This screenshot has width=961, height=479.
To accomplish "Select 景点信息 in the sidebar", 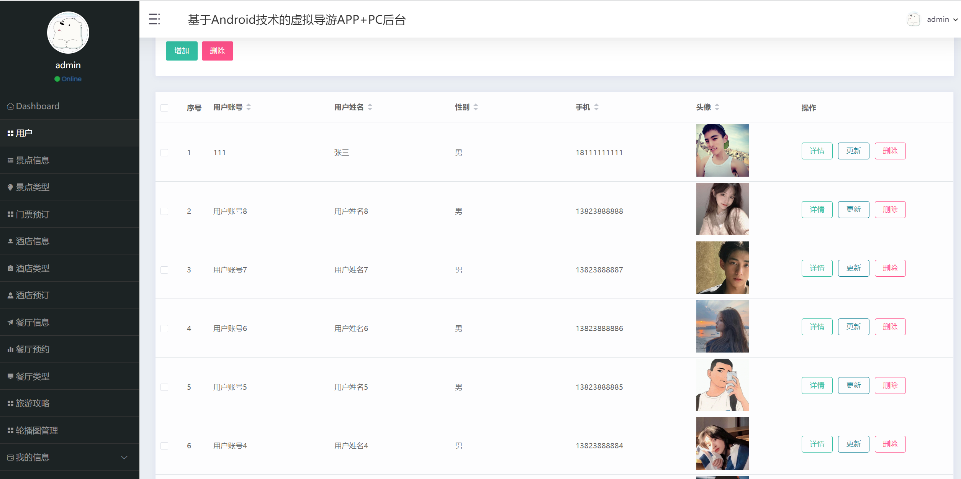I will pos(33,160).
